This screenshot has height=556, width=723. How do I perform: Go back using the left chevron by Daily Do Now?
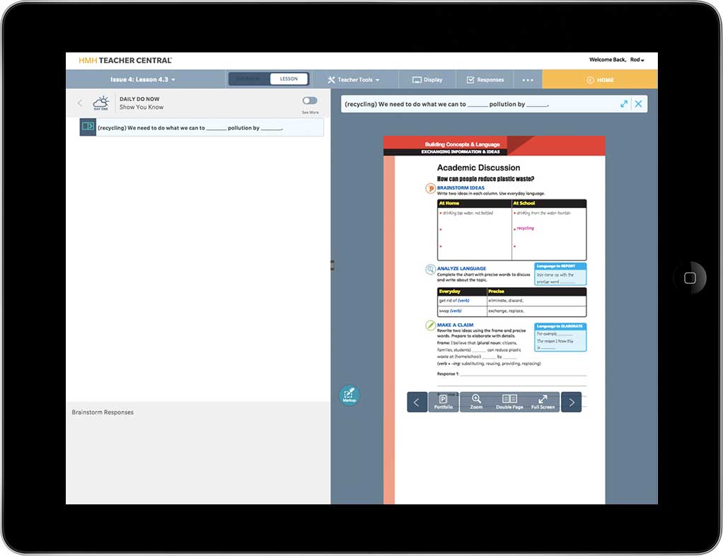(80, 103)
